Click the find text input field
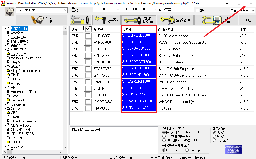 (176, 10)
